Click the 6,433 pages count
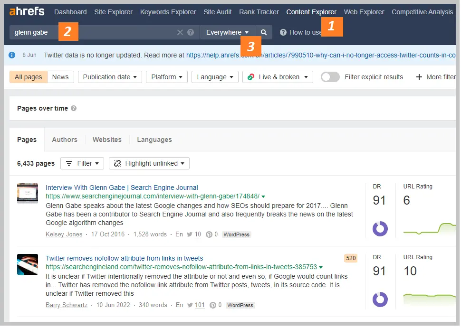 coord(36,163)
